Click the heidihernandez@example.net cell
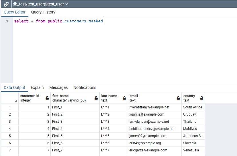The height and width of the screenshot is (156, 237). 155,129
